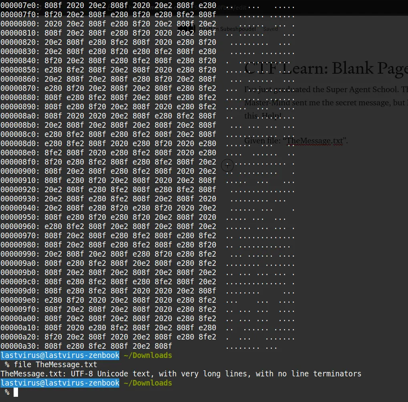Screen dimensions: 408x402
Task: Click hex offset "000007f0:"
Action: pos(20,14)
